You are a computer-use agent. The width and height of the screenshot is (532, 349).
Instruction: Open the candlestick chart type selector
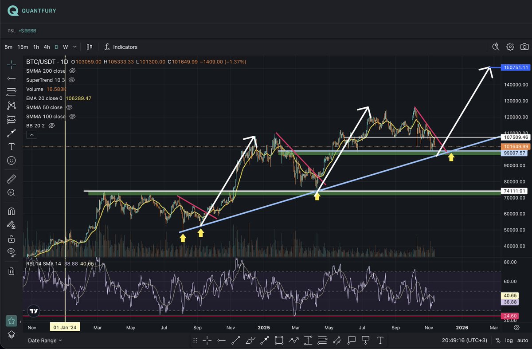[90, 47]
